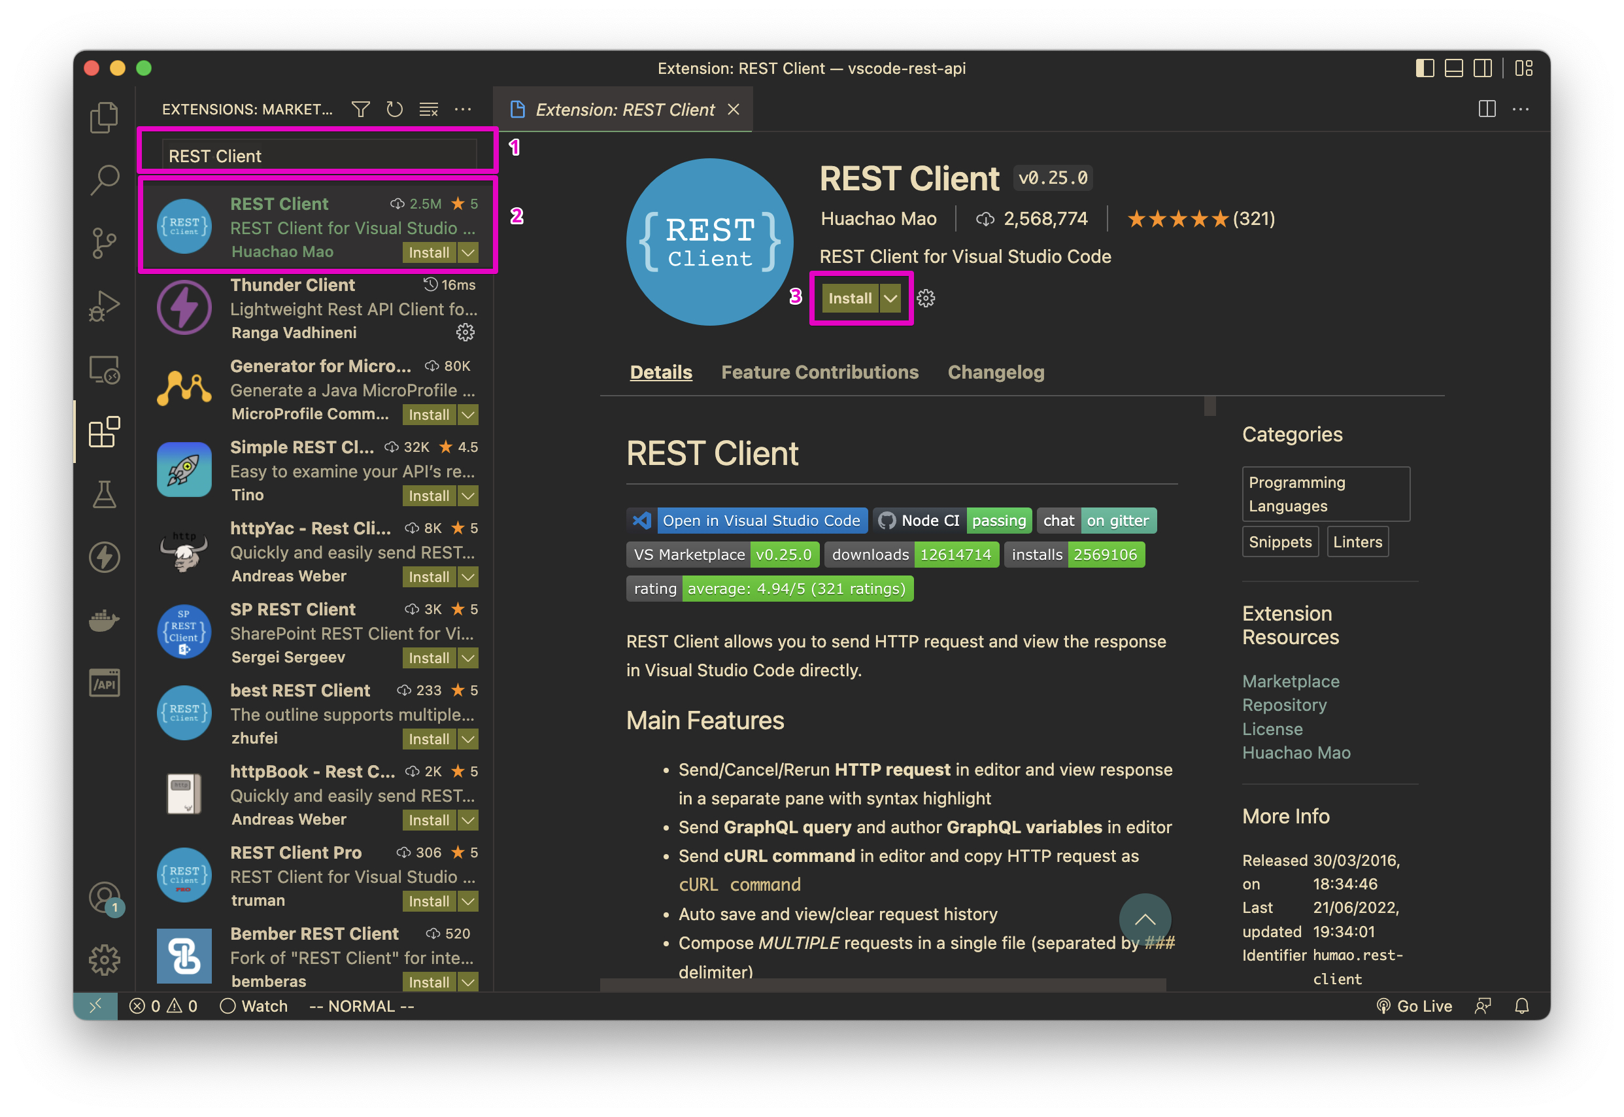
Task: Show notifications bell in status bar
Action: pos(1522,1006)
